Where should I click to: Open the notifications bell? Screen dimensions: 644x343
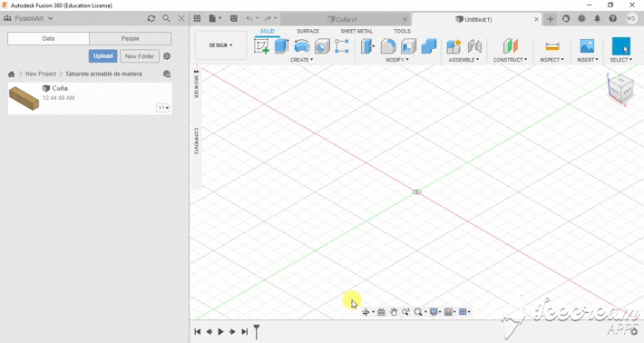click(x=597, y=18)
